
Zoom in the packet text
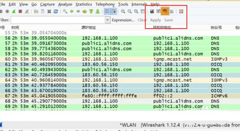tap(123, 11)
